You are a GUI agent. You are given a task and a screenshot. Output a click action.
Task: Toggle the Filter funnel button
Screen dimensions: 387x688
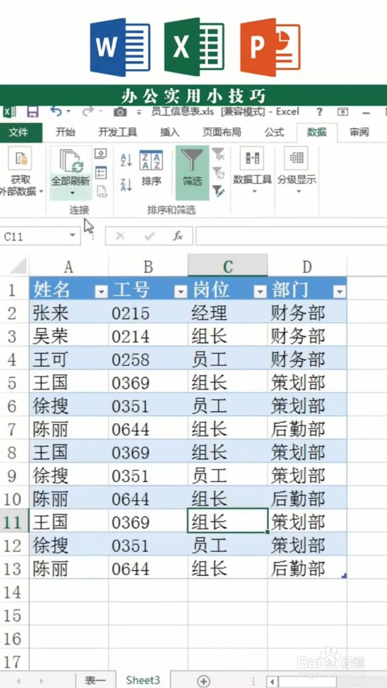tap(192, 172)
